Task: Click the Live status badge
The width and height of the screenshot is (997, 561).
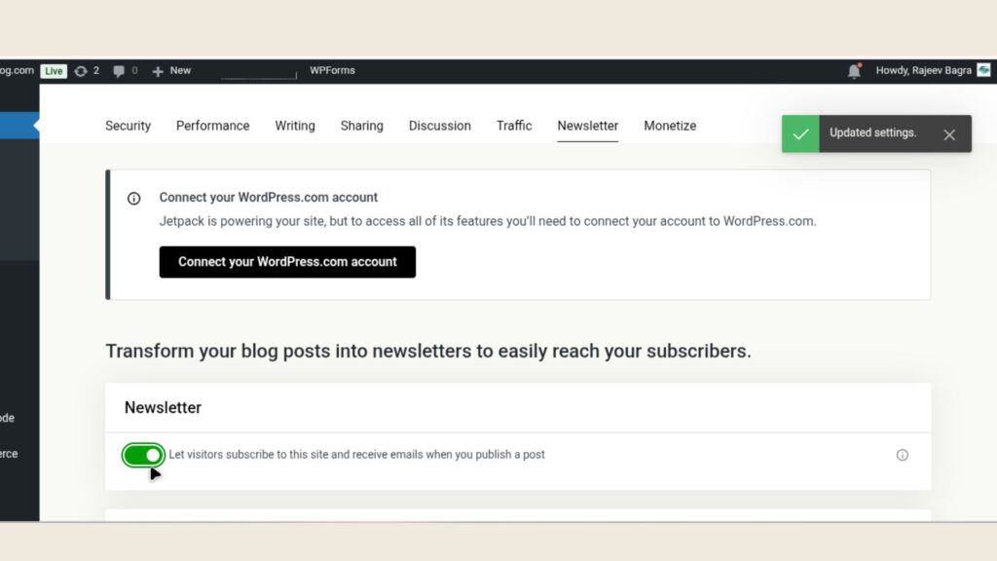Action: pyautogui.click(x=54, y=71)
